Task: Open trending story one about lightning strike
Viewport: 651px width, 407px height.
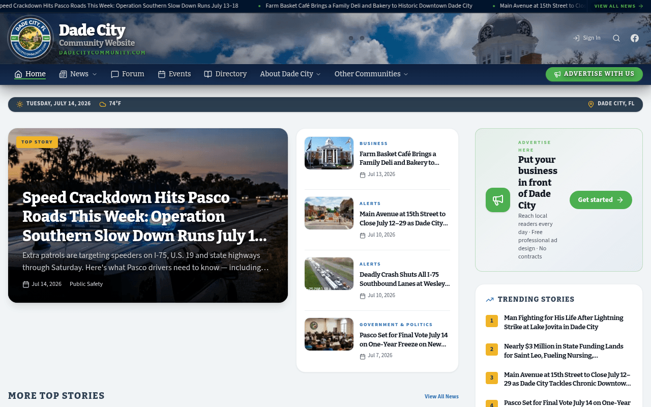Action: 564,323
